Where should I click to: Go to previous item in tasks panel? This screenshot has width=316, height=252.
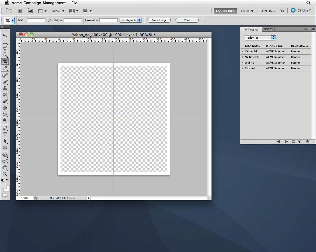pos(278,142)
